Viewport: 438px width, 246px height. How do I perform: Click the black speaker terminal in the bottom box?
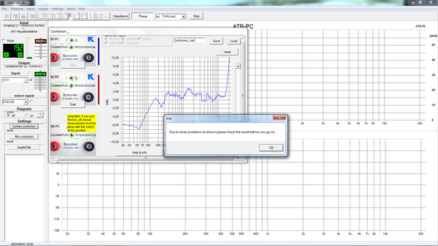point(89,146)
